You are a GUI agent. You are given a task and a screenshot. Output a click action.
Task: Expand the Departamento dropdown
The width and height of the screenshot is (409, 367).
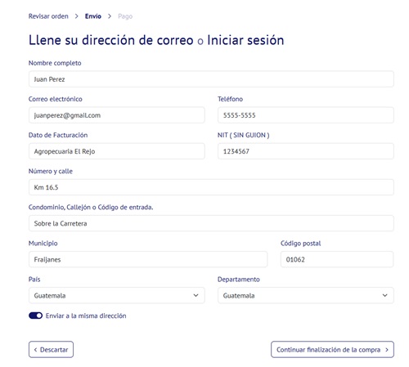[x=306, y=295]
